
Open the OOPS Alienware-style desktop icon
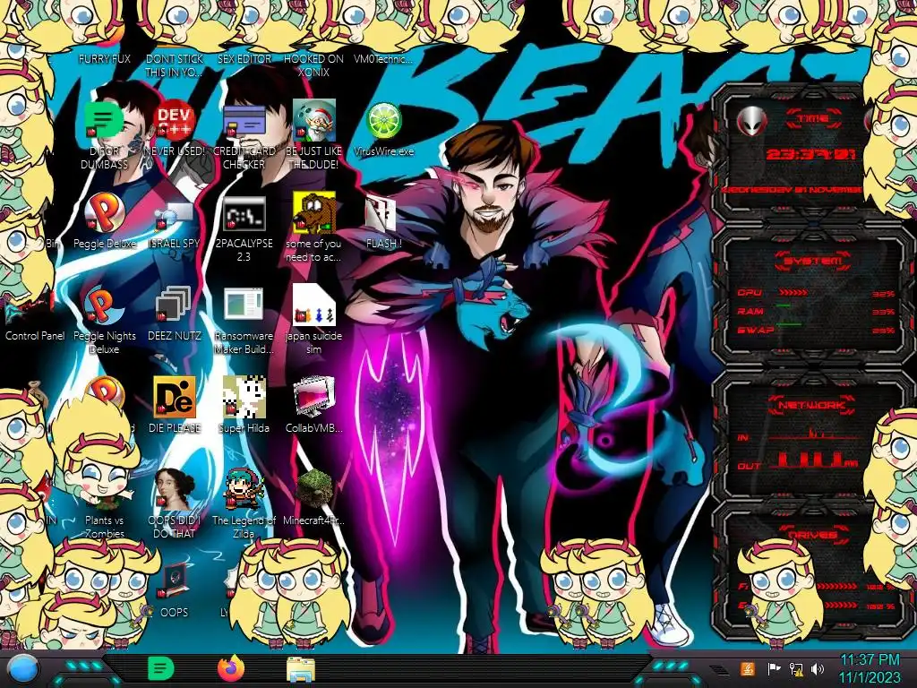click(174, 580)
